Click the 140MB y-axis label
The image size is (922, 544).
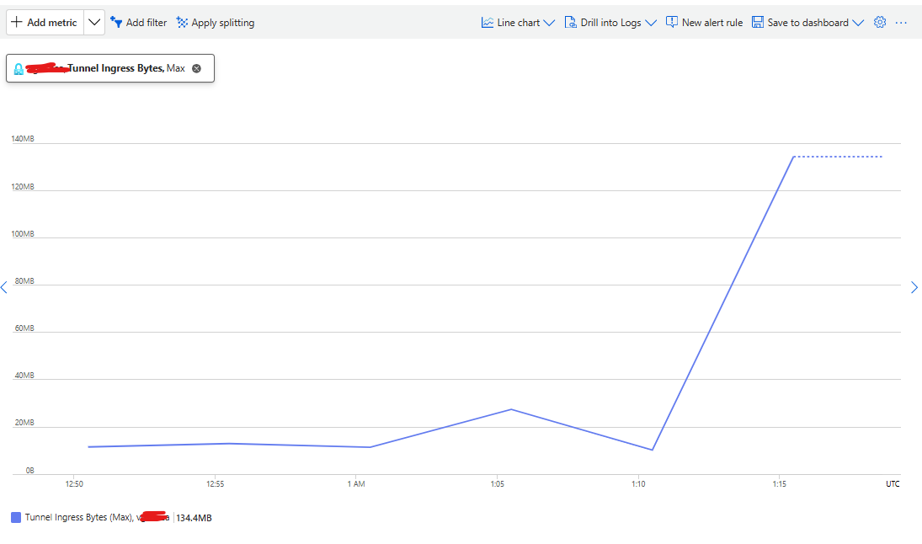coord(23,139)
